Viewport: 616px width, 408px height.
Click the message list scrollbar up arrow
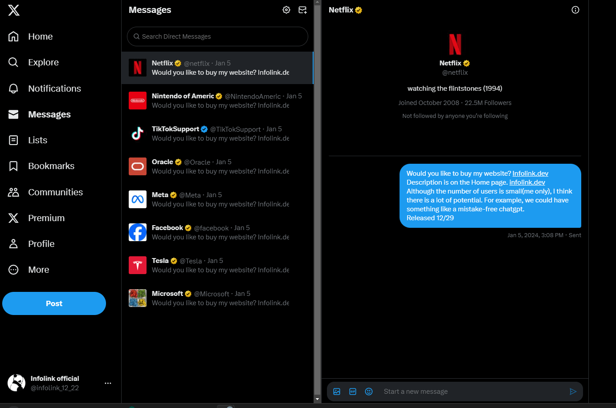coord(318,2)
